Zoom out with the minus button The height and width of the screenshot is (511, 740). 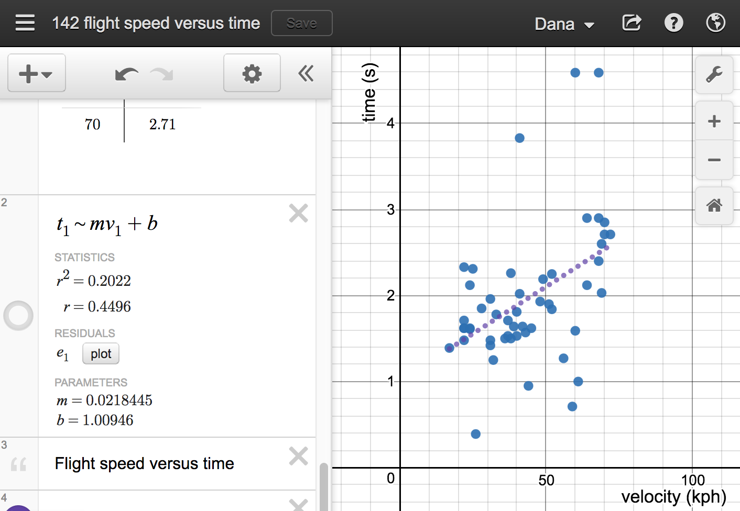714,160
